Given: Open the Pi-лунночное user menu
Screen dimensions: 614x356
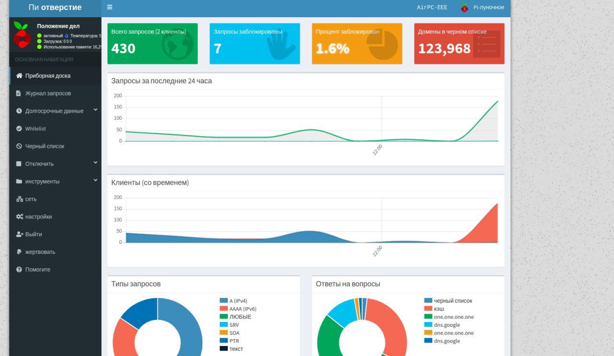Looking at the screenshot, I should click(x=482, y=7).
